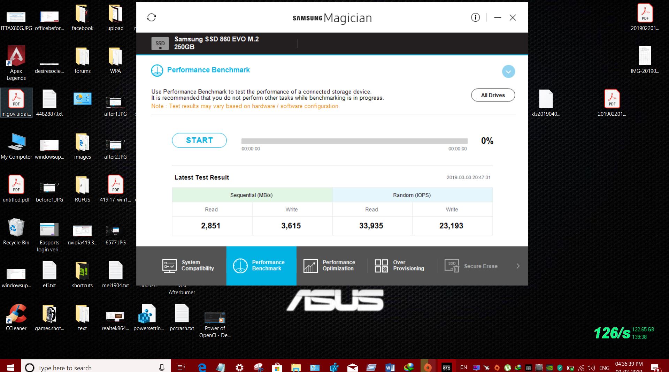Click the Performance Benchmark clock icon heading
This screenshot has width=669, height=372.
tap(157, 70)
